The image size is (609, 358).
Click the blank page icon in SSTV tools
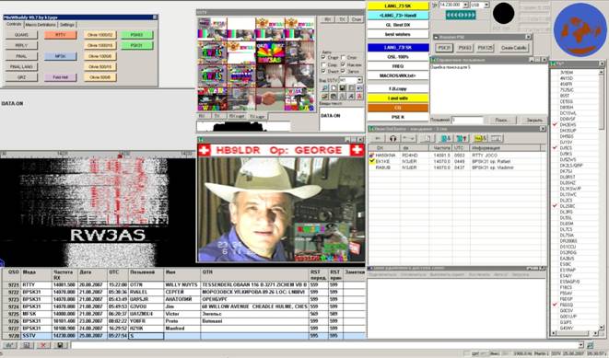[x=334, y=88]
